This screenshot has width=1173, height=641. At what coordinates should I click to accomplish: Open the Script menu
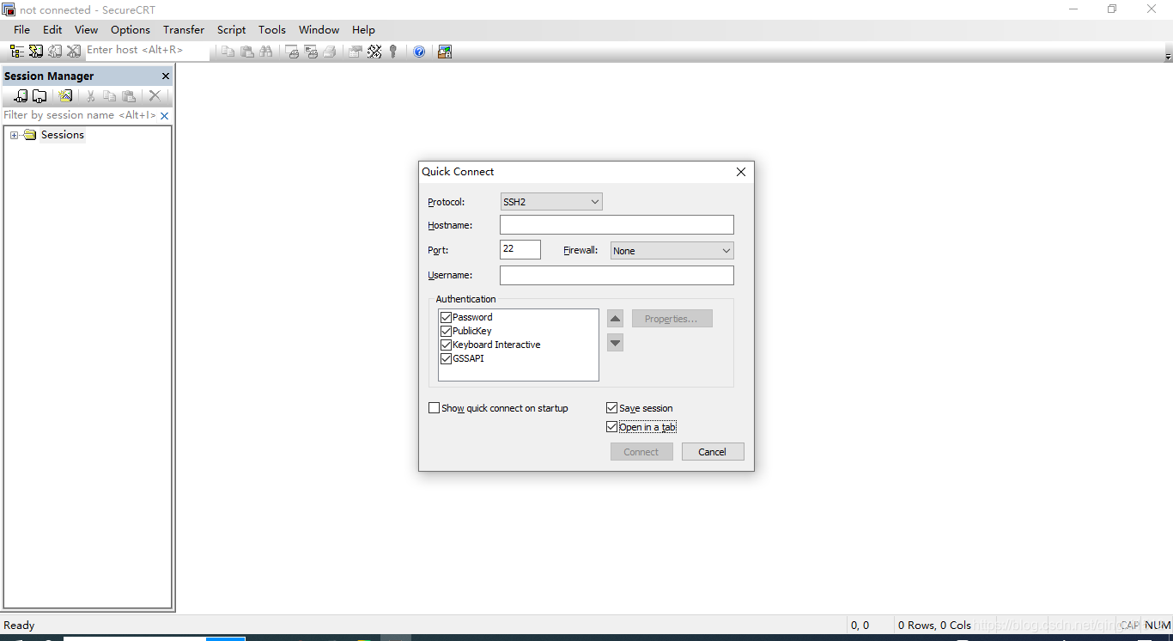pyautogui.click(x=231, y=29)
